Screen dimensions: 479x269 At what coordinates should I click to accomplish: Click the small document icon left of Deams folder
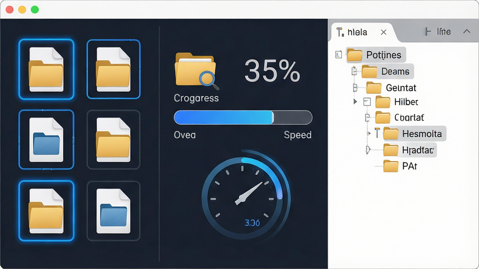click(354, 71)
